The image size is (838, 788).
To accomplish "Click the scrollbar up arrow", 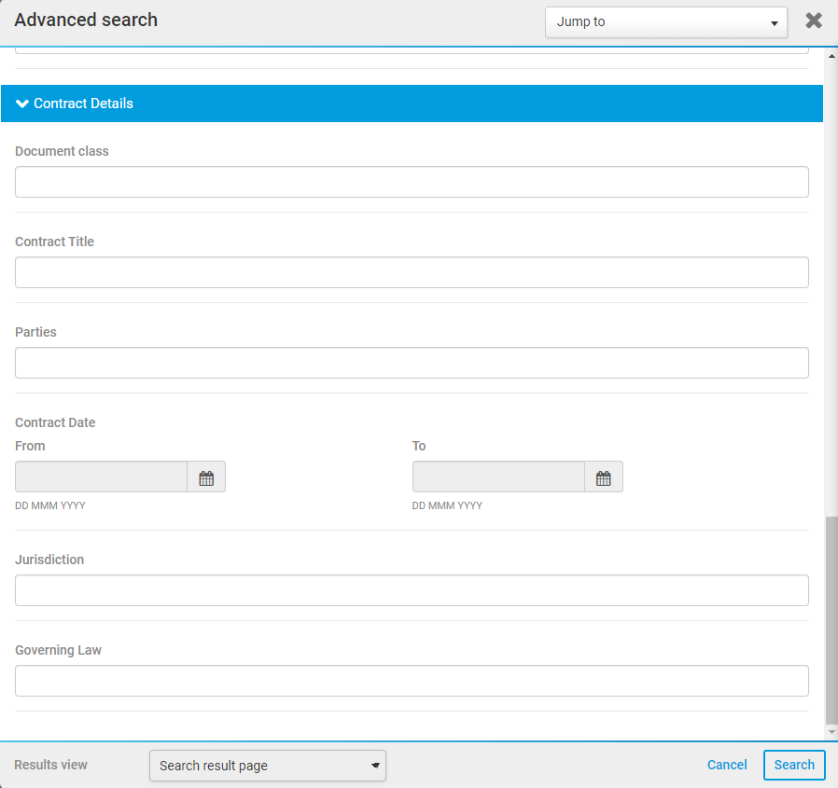I will coord(831,55).
